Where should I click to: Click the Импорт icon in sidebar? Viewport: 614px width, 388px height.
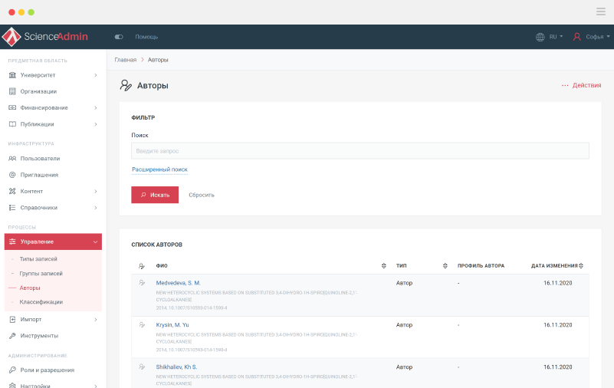(x=12, y=320)
